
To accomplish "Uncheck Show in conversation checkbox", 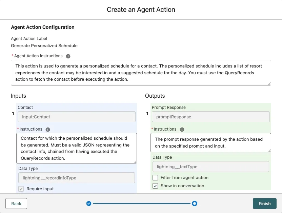I will [155, 186].
